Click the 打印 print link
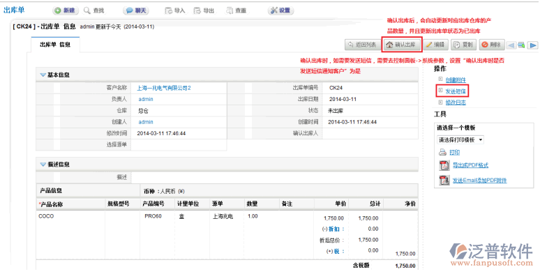 coord(454,152)
